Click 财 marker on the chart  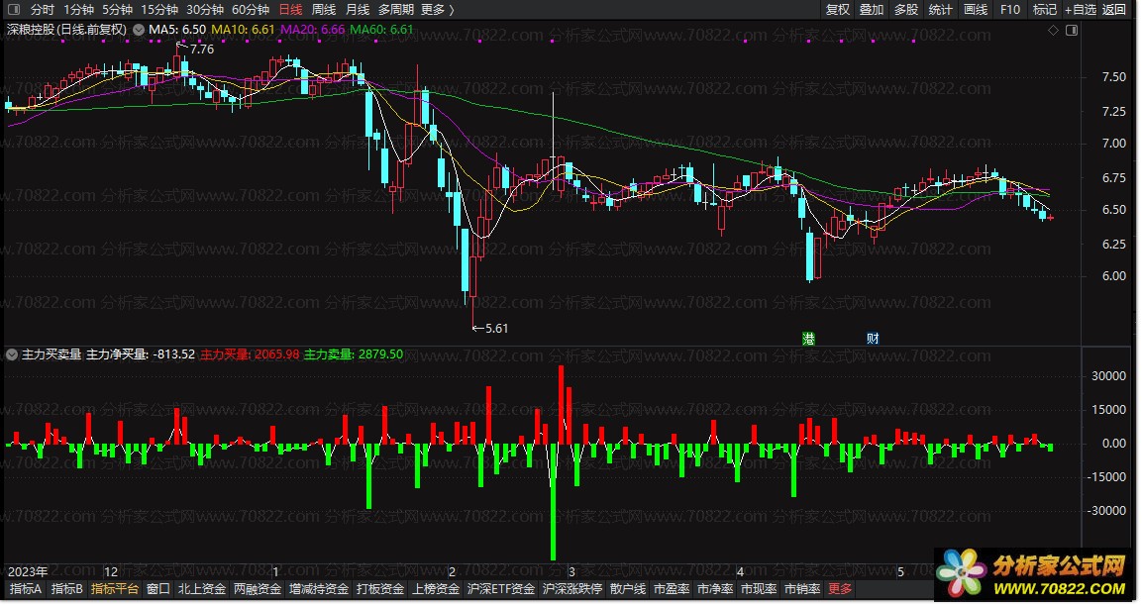(873, 339)
